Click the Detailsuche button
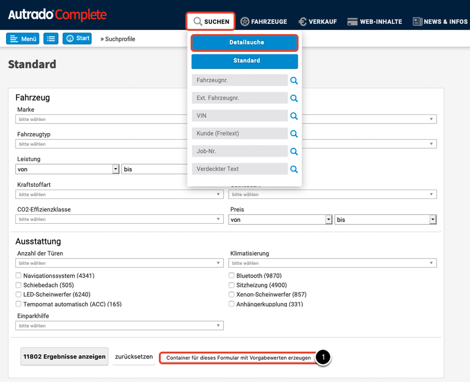The height and width of the screenshot is (382, 470). 245,42
